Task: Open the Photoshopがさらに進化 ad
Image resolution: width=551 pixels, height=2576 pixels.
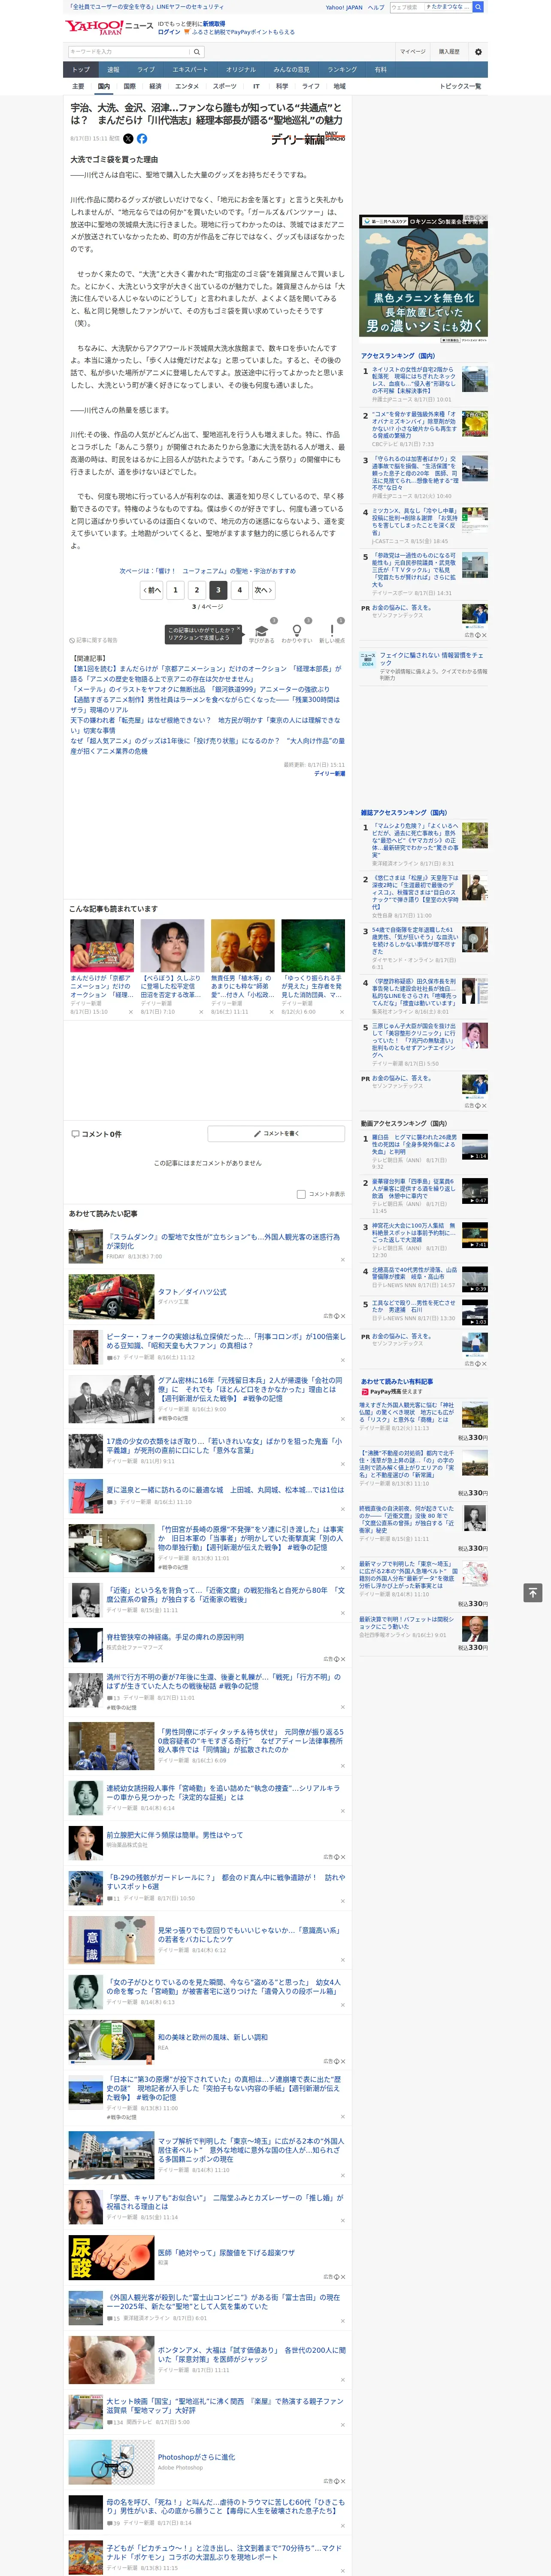Action: (197, 2457)
